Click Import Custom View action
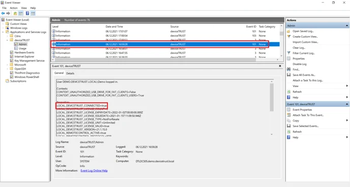 [x=305, y=42]
